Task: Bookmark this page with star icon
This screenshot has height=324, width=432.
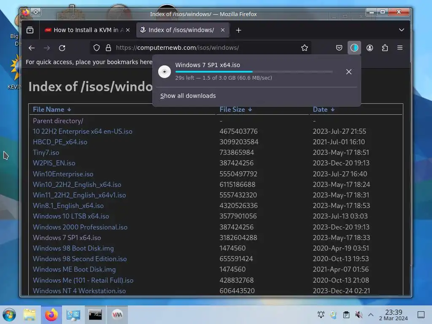Action: 305,48
